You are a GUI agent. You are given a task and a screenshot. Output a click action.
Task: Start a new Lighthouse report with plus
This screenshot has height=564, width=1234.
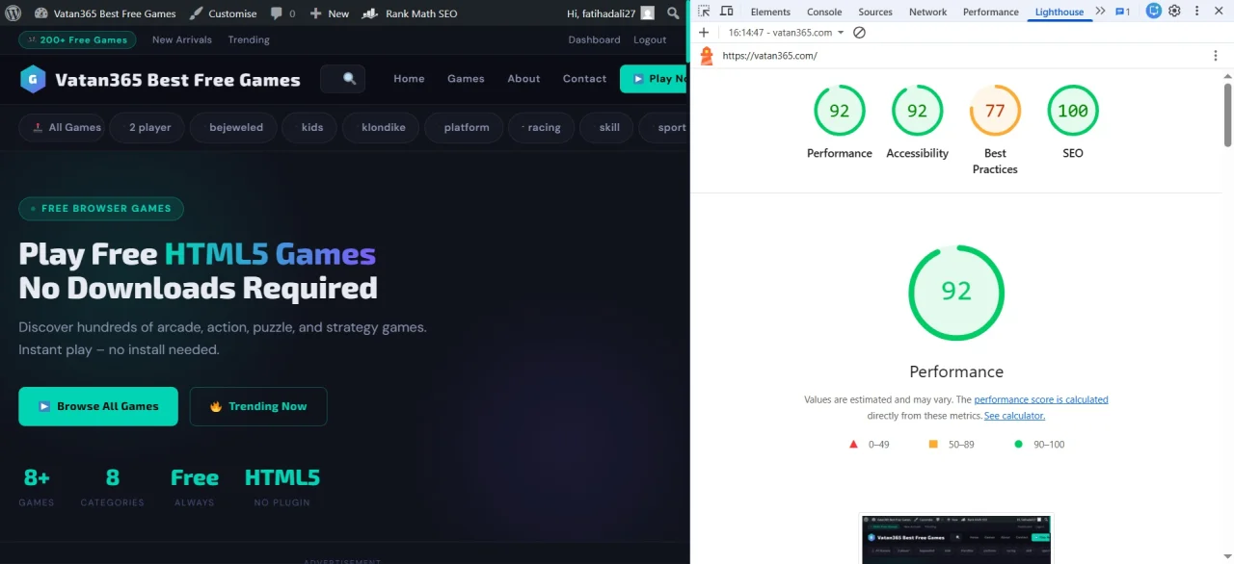704,33
